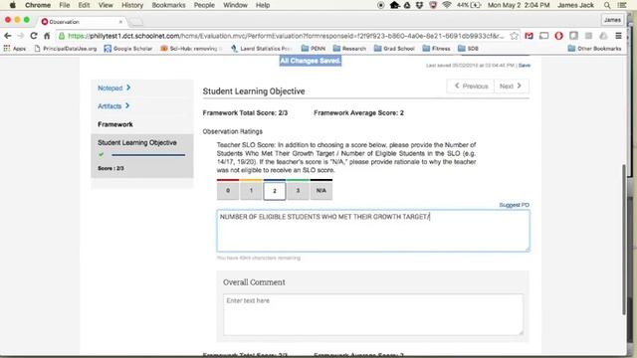This screenshot has width=637, height=358.
Task: Click the Student Learning Objective progress bar
Action: (x=148, y=155)
